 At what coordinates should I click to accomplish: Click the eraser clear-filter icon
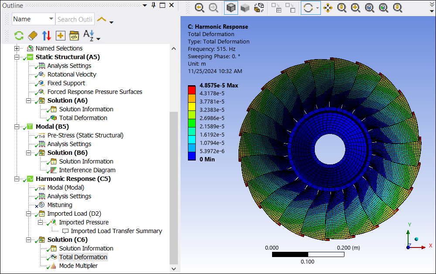coord(33,36)
